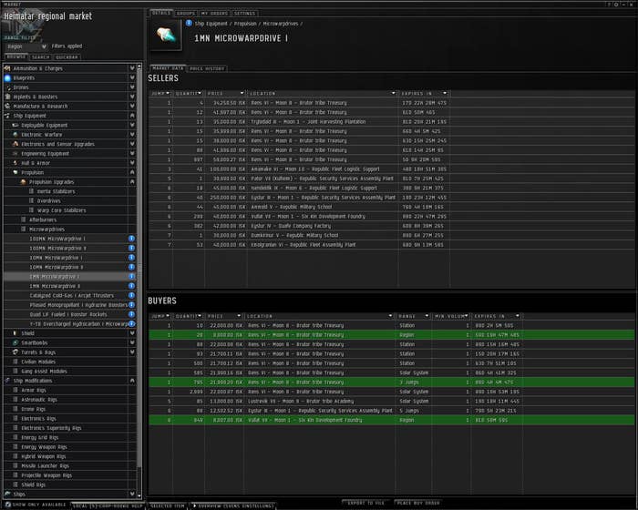Open info for 10MN Microwarpdrive I

tap(131, 258)
